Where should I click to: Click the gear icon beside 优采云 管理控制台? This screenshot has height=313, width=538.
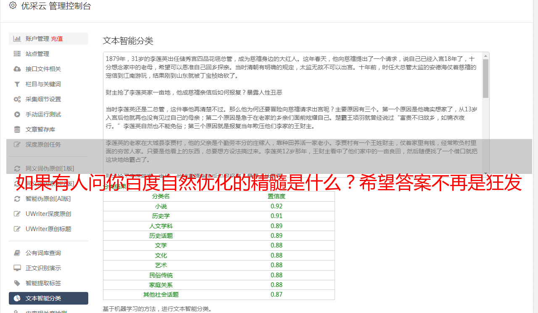click(13, 5)
